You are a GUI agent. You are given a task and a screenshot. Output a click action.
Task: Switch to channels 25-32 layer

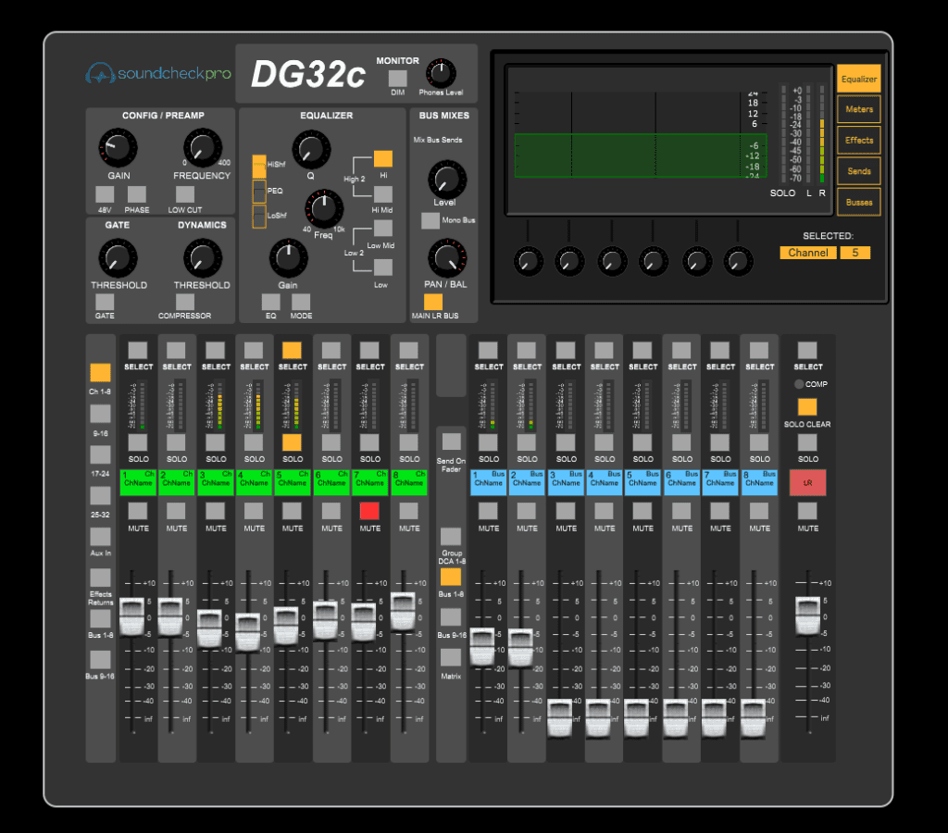point(100,496)
